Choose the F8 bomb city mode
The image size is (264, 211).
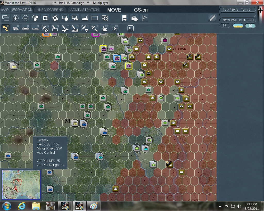pos(75,28)
